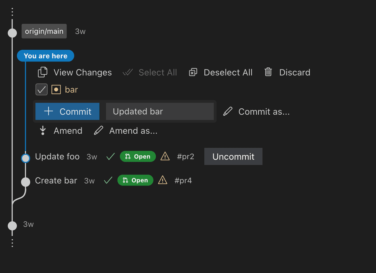This screenshot has height=273, width=376.
Task: Click the origin/main commit node circle
Action: pos(12,33)
